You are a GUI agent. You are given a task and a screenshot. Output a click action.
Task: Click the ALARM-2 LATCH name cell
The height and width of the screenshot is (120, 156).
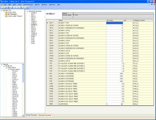[x=82, y=41]
